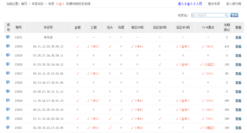Click sequence badge number 10

coord(8,118)
